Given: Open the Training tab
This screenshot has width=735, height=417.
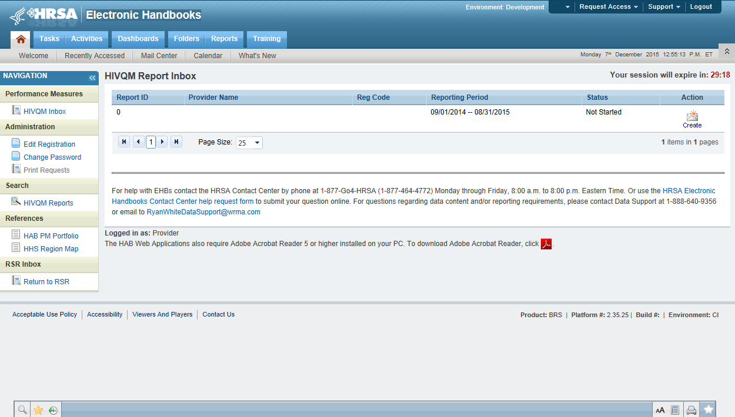Looking at the screenshot, I should [x=267, y=39].
